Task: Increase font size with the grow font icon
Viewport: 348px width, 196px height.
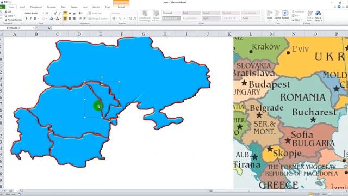Action: (x=55, y=13)
